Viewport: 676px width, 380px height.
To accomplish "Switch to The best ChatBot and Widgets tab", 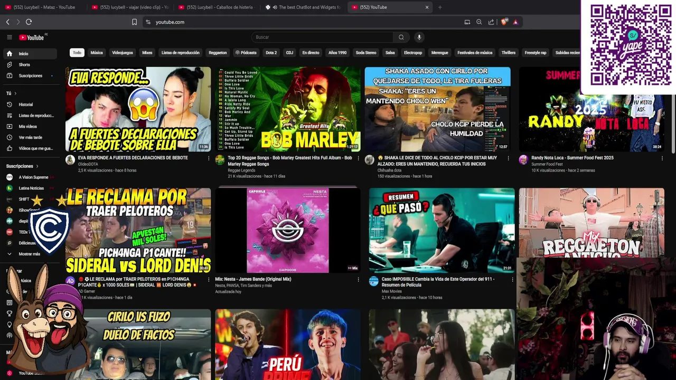I will (x=303, y=7).
